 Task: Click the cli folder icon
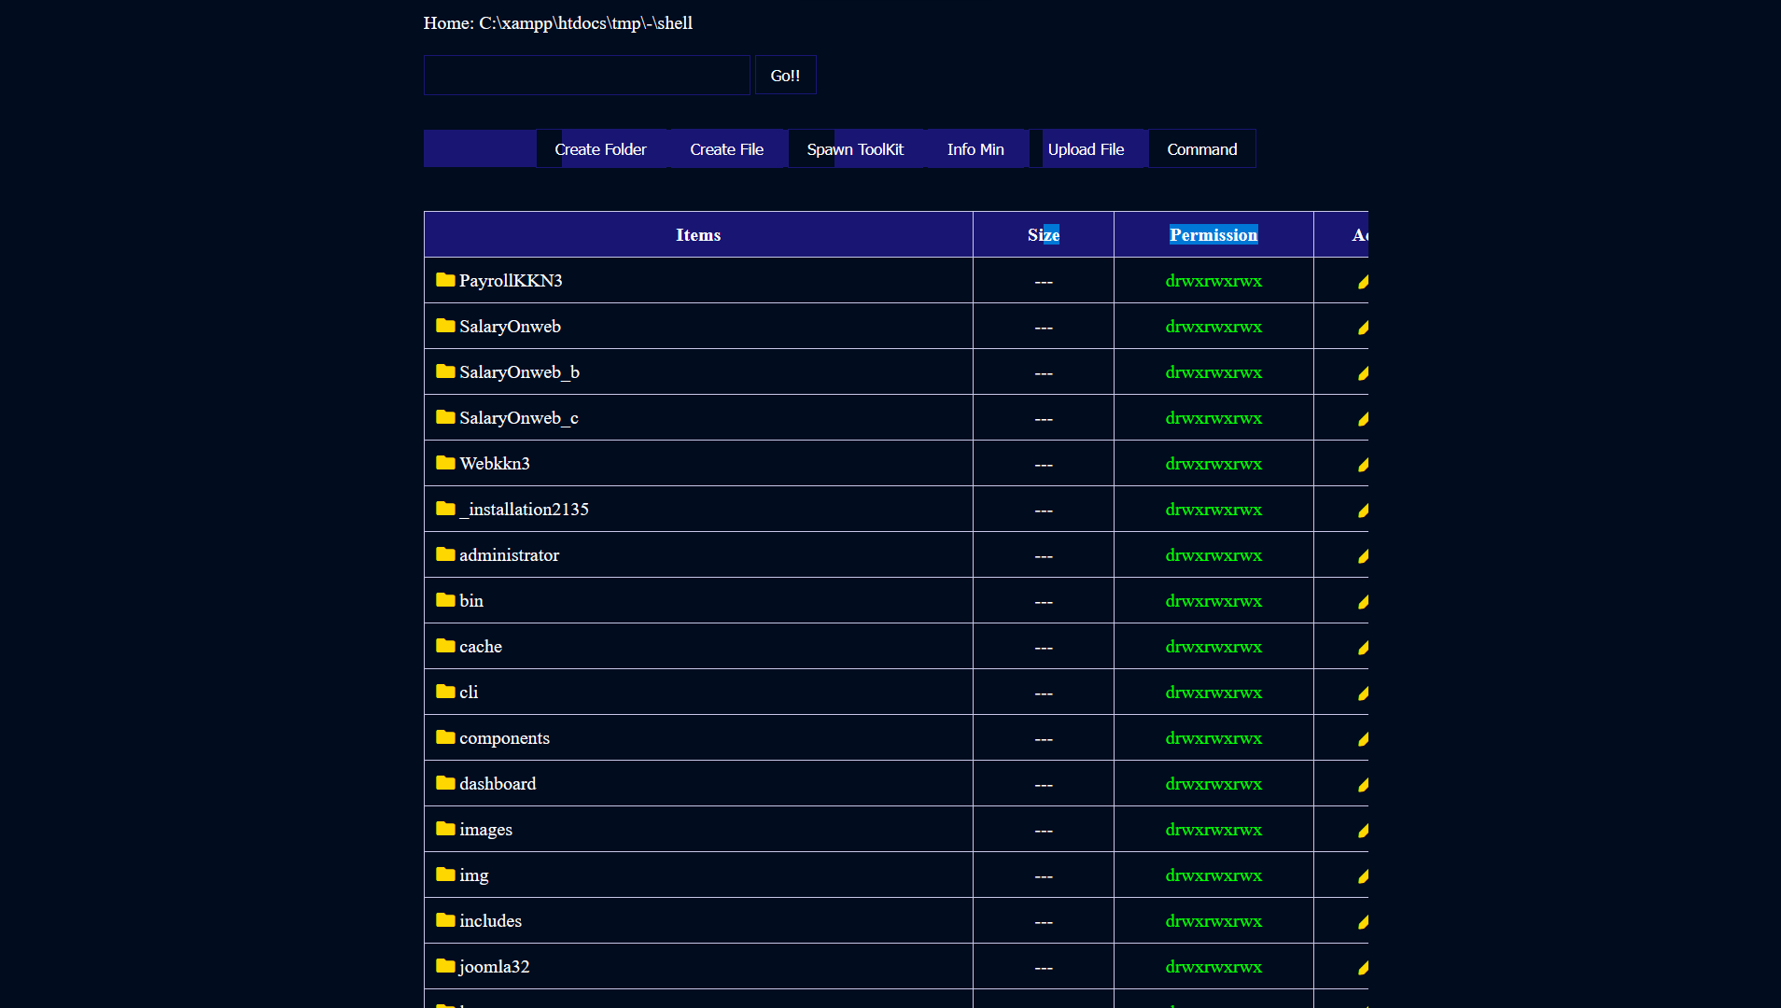(445, 692)
